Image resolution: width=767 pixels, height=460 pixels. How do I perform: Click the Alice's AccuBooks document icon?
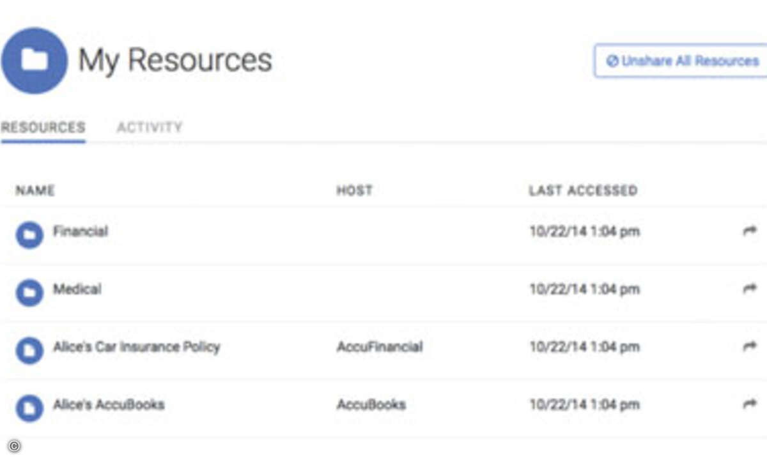[29, 408]
